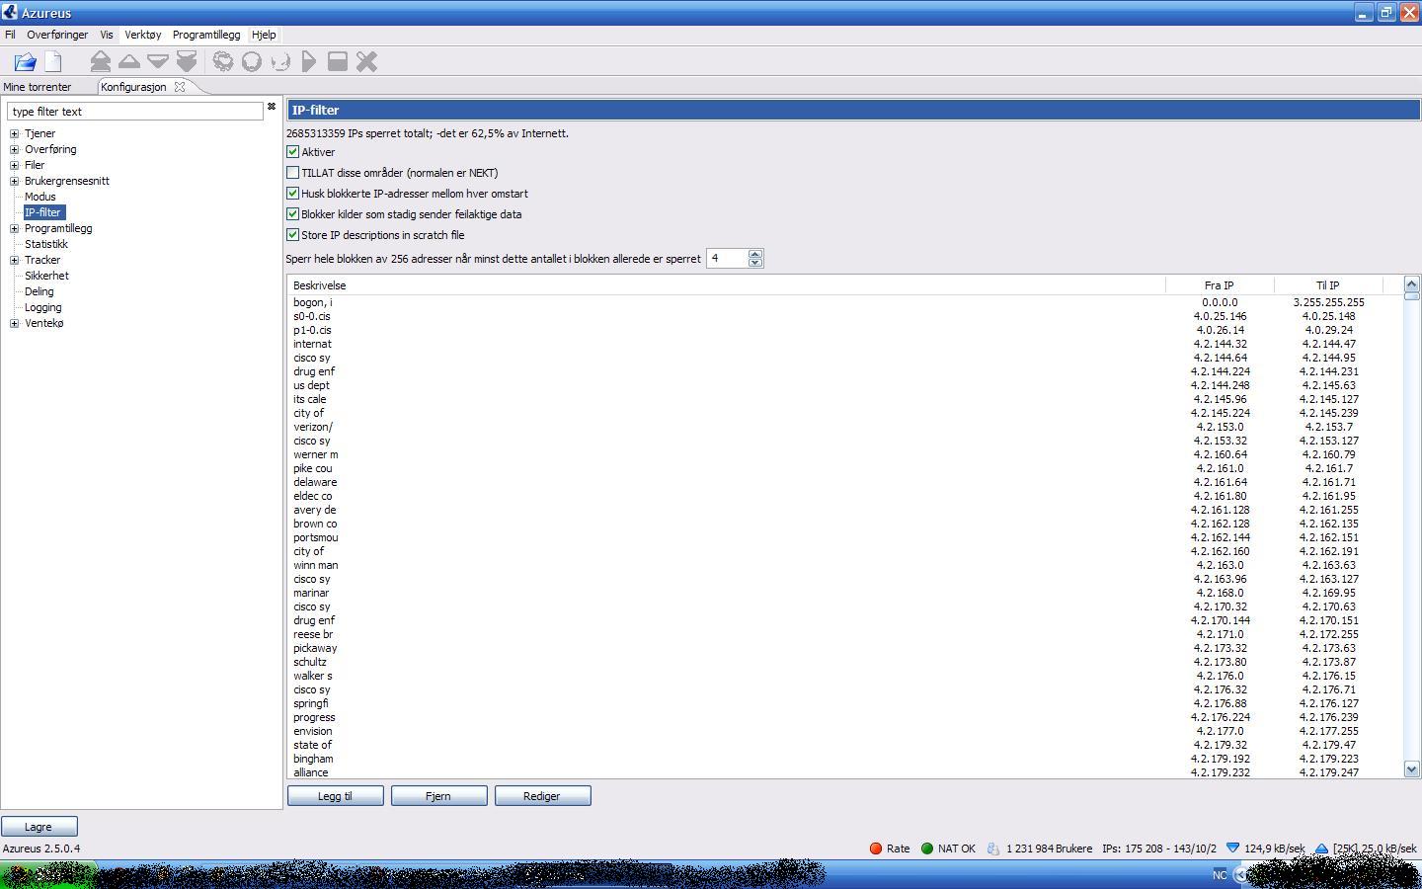Select Statistikk in the settings tree
The width and height of the screenshot is (1422, 889).
46,244
